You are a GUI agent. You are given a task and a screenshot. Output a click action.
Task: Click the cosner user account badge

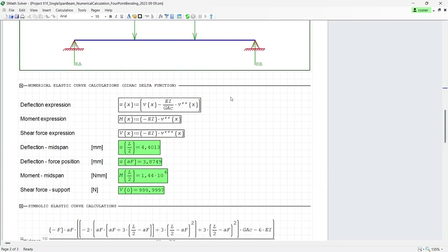(421, 10)
